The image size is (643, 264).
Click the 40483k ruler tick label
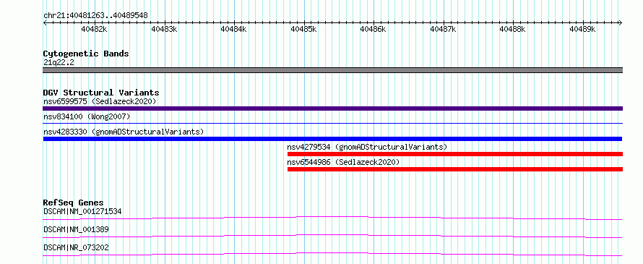[x=165, y=29]
